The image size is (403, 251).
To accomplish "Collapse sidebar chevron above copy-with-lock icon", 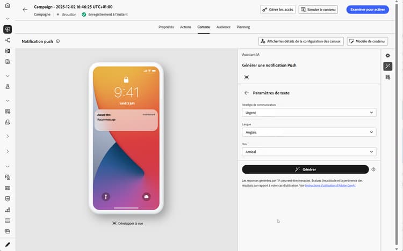I will pos(8,166).
